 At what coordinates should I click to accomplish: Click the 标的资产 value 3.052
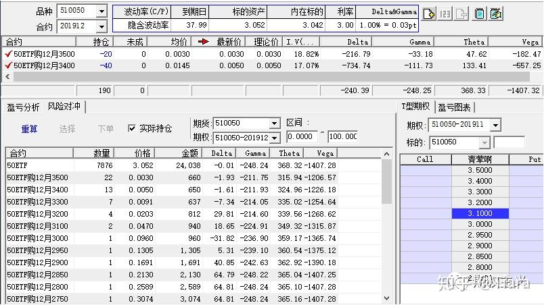pos(254,25)
